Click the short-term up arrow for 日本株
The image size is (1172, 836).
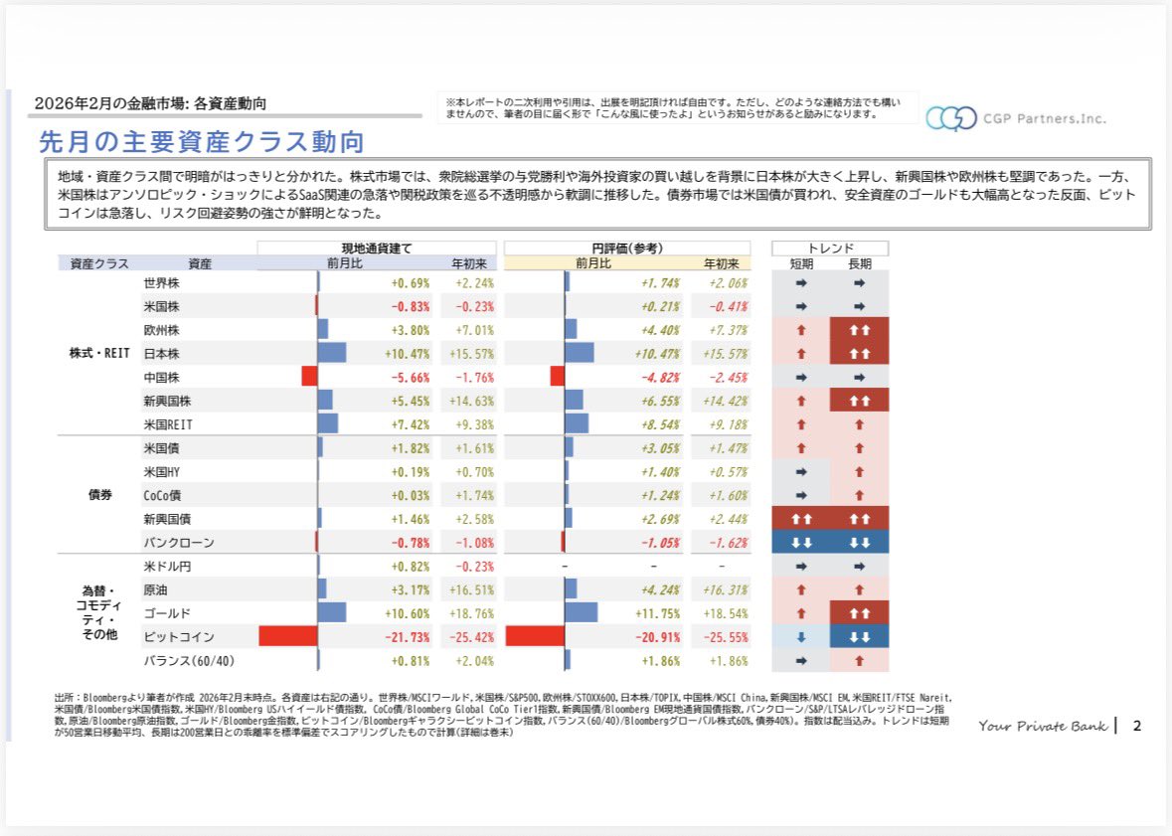[800, 354]
